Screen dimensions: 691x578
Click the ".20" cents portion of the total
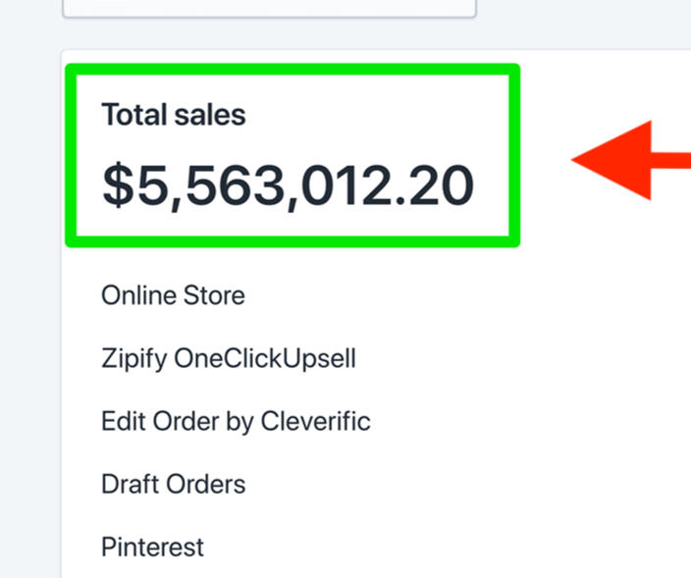(439, 184)
